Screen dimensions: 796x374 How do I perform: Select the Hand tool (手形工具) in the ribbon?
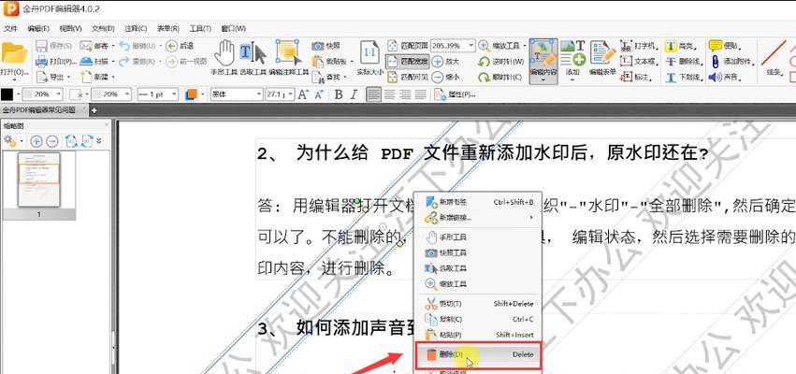click(224, 58)
